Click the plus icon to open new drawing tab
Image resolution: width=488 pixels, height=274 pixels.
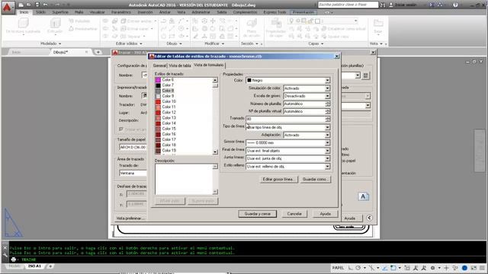98,52
